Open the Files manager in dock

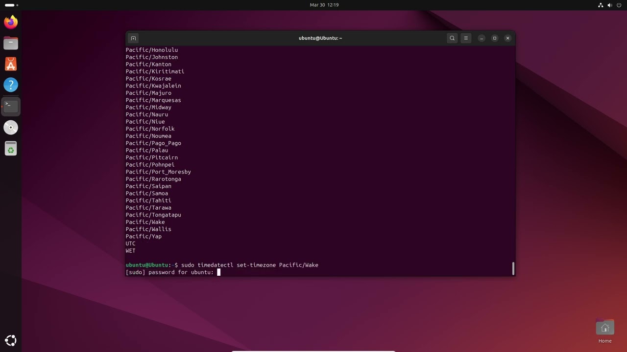tap(11, 43)
